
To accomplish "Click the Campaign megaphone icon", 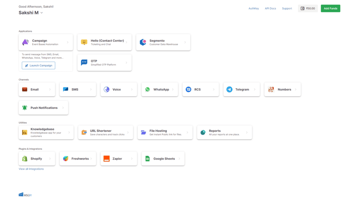I will tap(25, 42).
